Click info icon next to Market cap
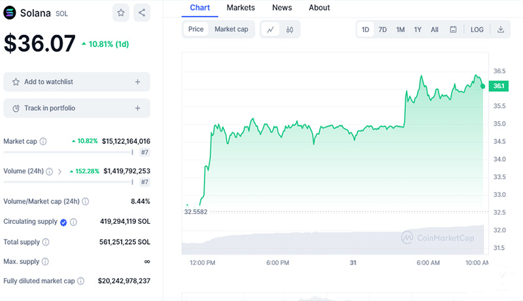The width and height of the screenshot is (523, 301). pos(43,141)
